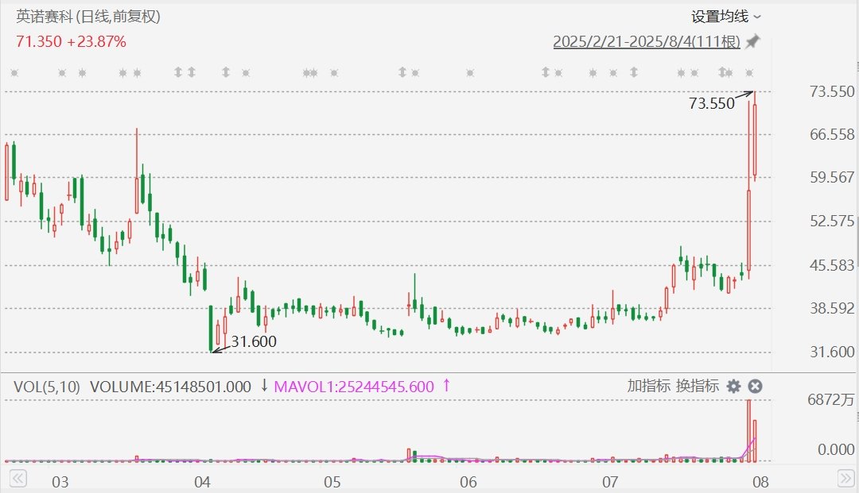Click the VOLUME:45148501.000 value

coord(170,387)
